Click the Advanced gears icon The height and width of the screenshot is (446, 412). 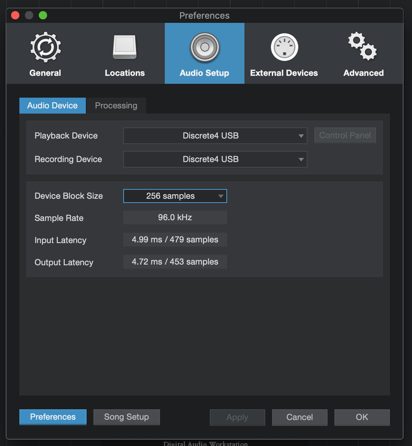coord(363,46)
